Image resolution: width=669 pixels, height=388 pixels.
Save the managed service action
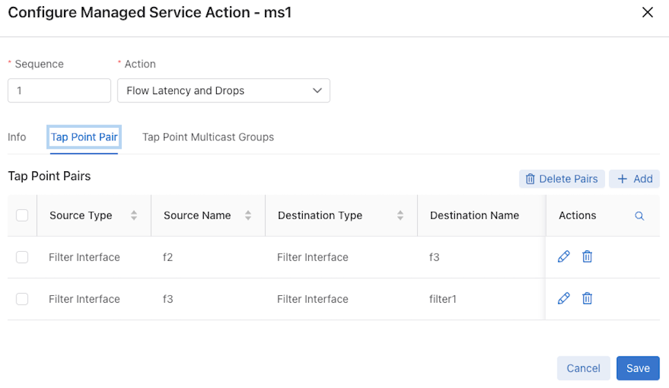pyautogui.click(x=638, y=368)
